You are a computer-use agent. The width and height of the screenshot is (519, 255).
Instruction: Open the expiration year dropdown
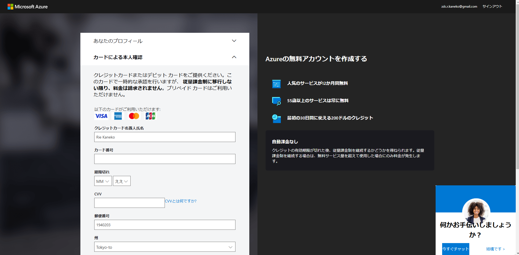coord(122,181)
